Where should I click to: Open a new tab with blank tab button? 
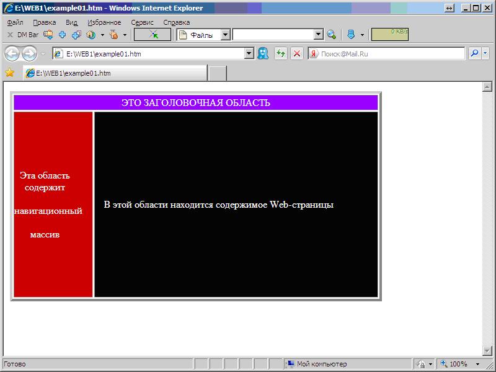(218, 73)
